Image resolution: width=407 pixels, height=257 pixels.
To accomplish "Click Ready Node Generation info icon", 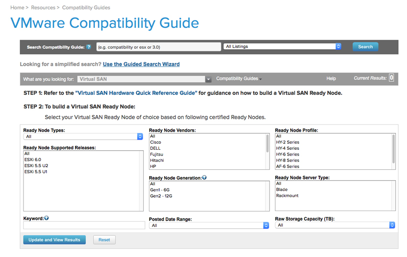I will (x=204, y=178).
